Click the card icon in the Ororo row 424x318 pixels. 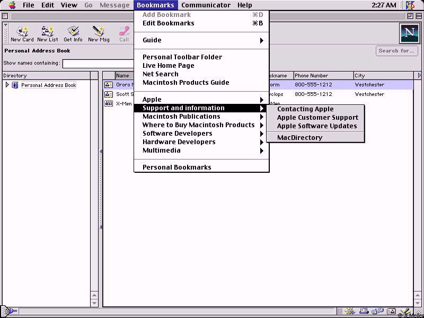109,85
